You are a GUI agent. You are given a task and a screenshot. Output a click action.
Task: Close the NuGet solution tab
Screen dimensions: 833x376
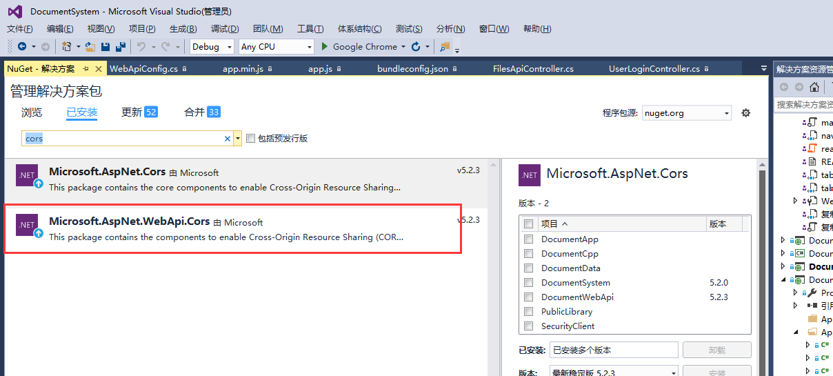pos(99,69)
